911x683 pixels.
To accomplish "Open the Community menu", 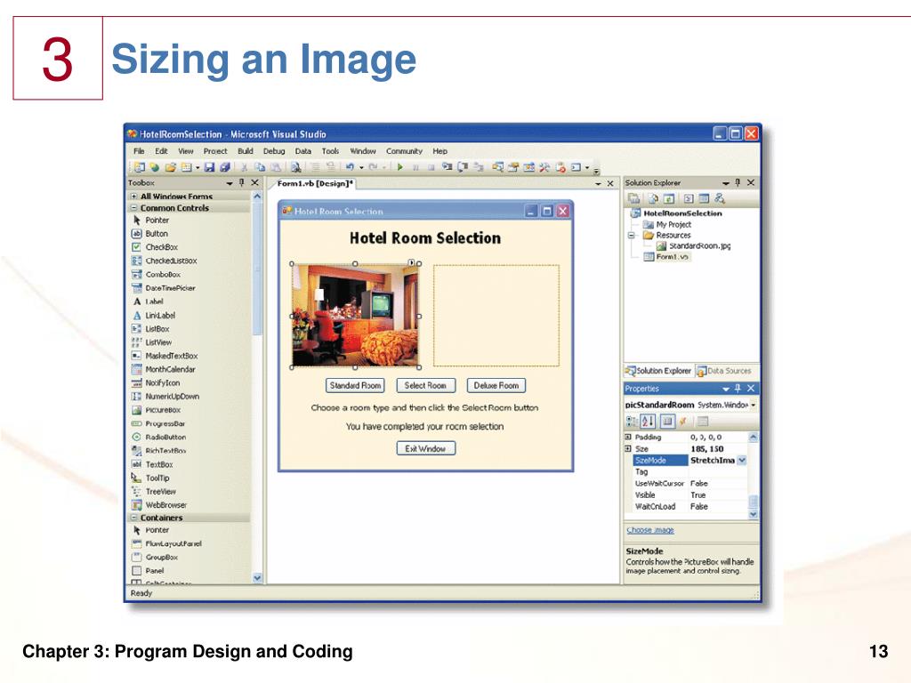I will [x=404, y=151].
